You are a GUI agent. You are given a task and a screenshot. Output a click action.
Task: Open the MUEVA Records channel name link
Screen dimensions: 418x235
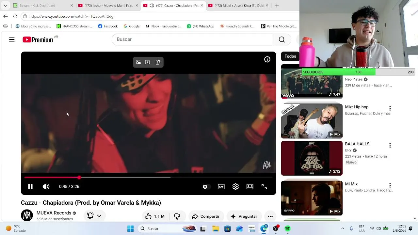coord(54,213)
